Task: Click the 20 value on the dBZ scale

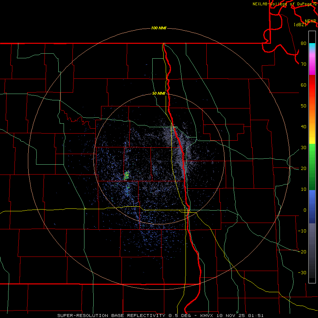Action: click(x=304, y=168)
